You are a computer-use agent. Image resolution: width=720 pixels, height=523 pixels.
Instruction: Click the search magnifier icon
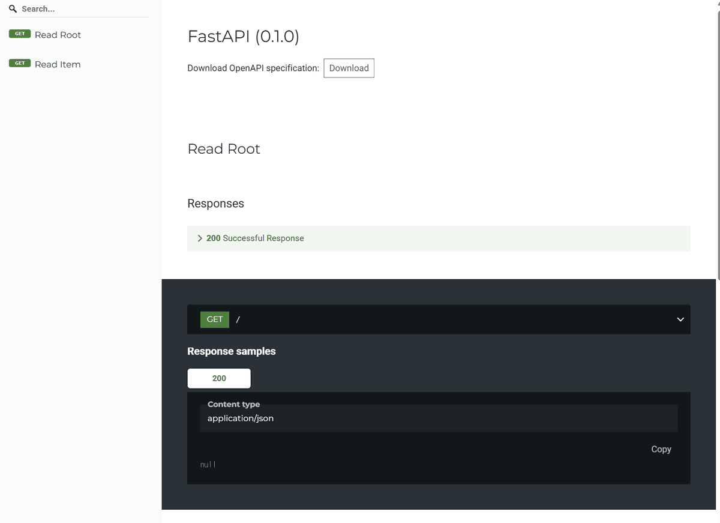[13, 9]
